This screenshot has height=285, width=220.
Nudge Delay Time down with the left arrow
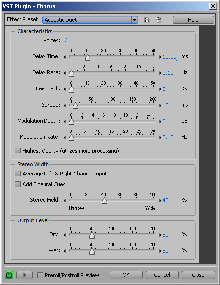(65, 57)
